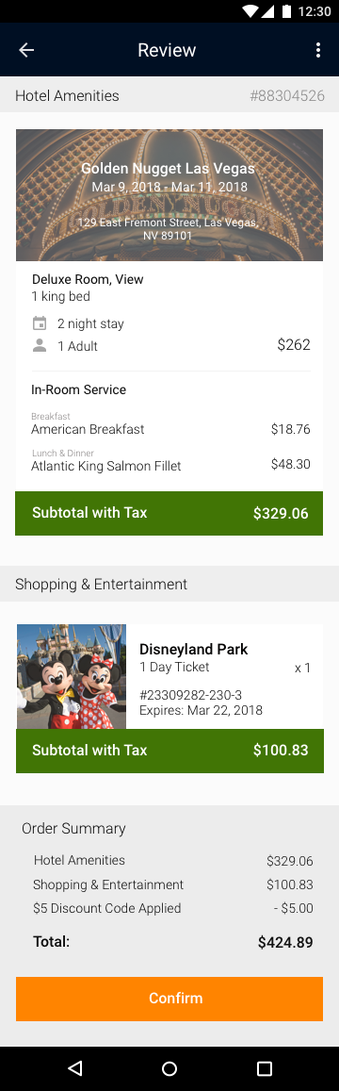Tap the Android home circle button

[x=169, y=1068]
